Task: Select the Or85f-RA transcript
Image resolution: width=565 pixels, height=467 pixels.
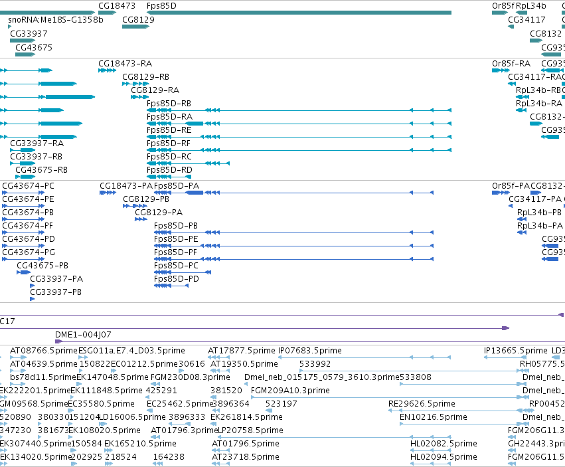Action: coord(501,70)
